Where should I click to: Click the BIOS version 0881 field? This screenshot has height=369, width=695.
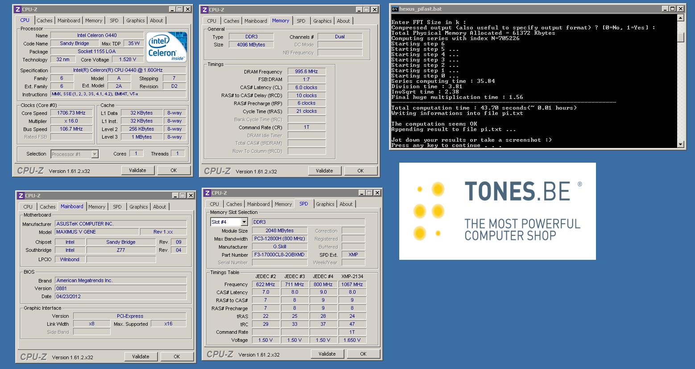(120, 288)
